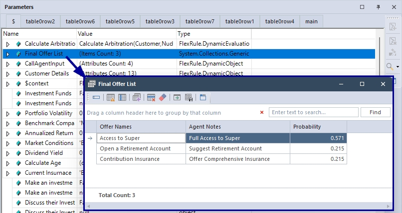Click the red X clear search icon
Viewport: 402px width, 213px height.
(x=262, y=112)
